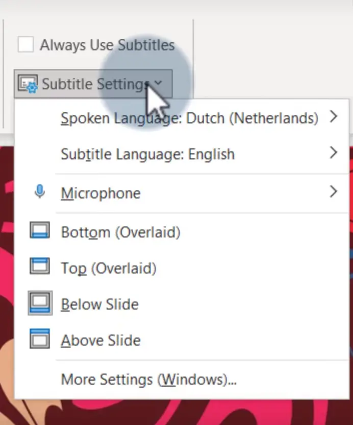Select Below Slide subtitle position

tap(182, 304)
